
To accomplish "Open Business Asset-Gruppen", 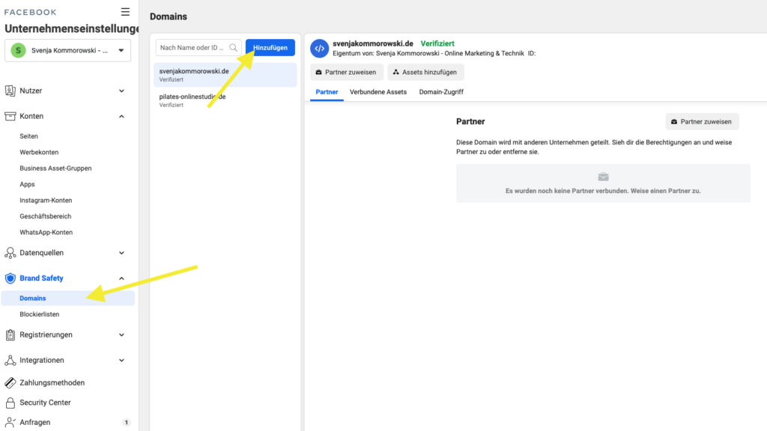I will (x=55, y=168).
